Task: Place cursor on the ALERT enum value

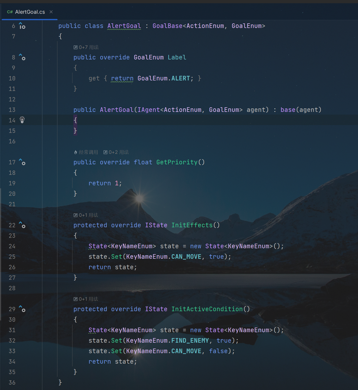Action: [180, 78]
